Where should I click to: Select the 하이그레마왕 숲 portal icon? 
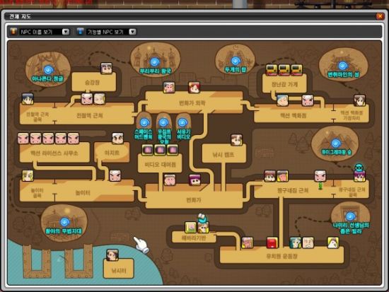(336, 144)
